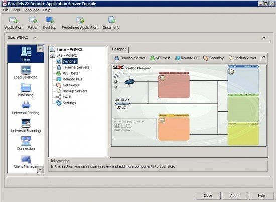
Task: Click the summary text box in designer
Action: tap(134, 129)
